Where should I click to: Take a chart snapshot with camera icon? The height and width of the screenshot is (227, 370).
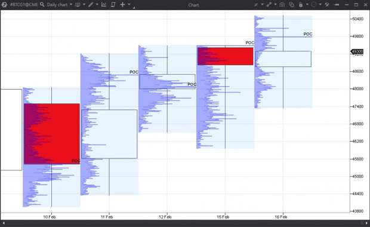[282, 5]
